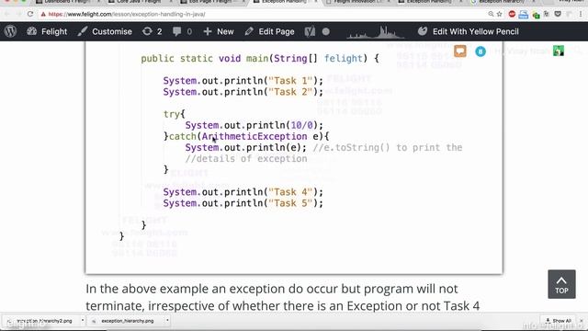
Task: Open the Felight site dashboard link
Action: (x=47, y=31)
